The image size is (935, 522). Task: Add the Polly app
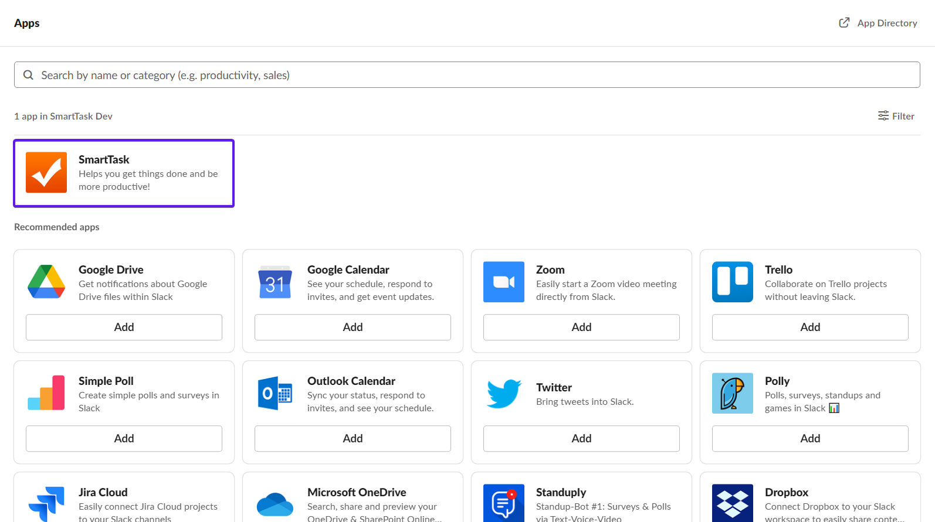tap(810, 438)
